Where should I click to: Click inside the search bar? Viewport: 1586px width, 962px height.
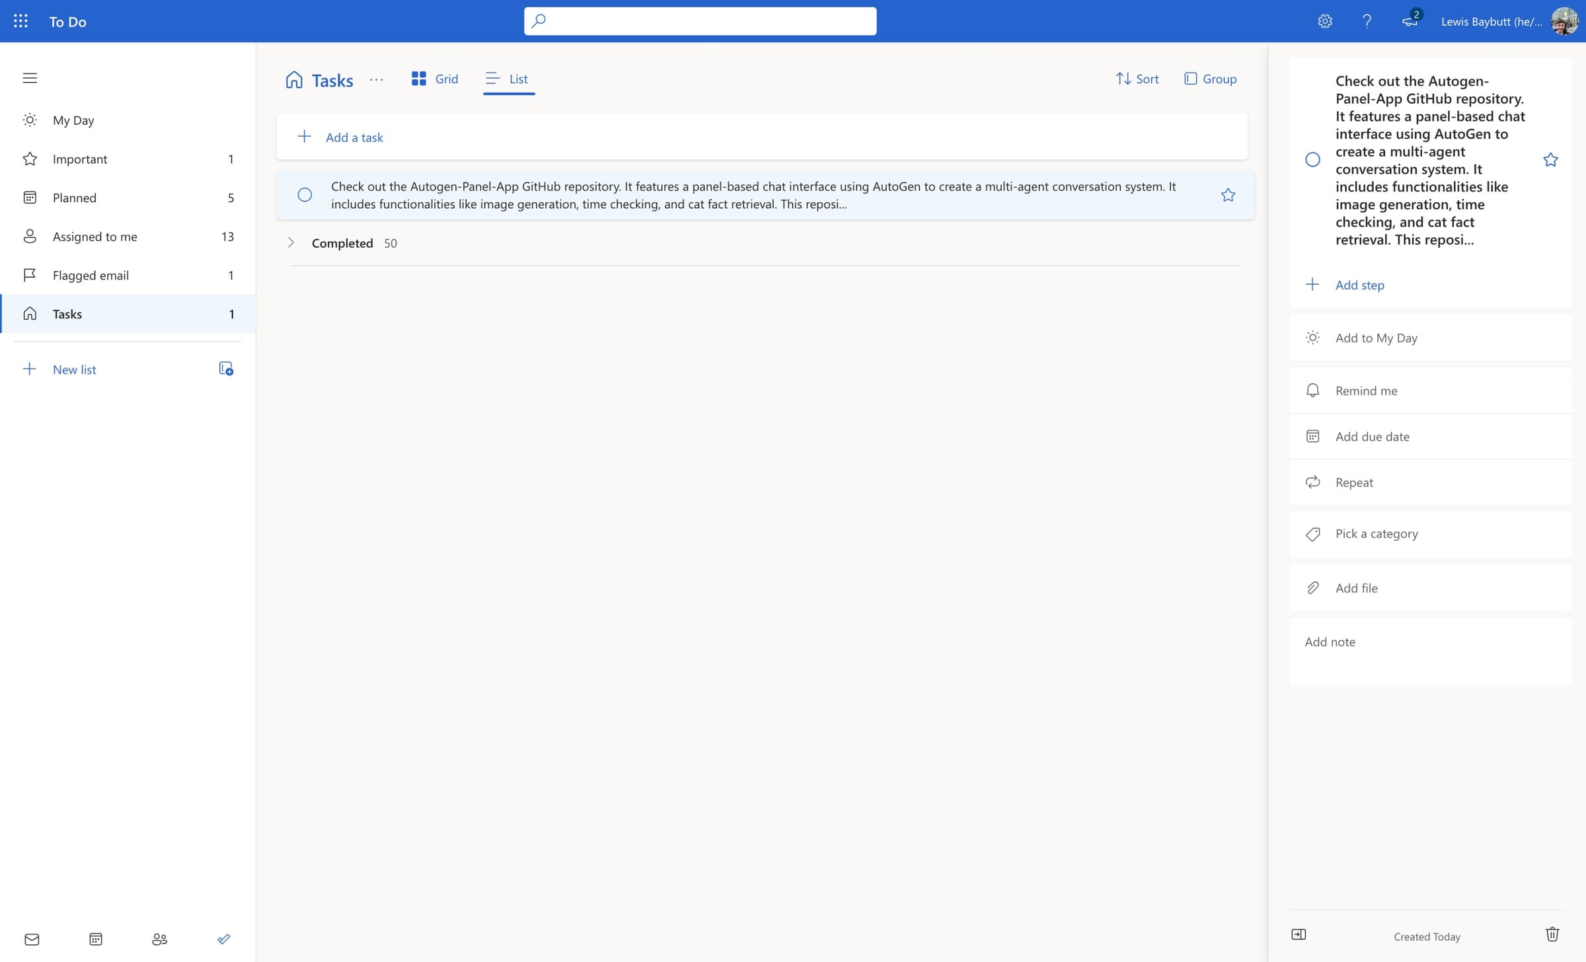click(x=700, y=20)
